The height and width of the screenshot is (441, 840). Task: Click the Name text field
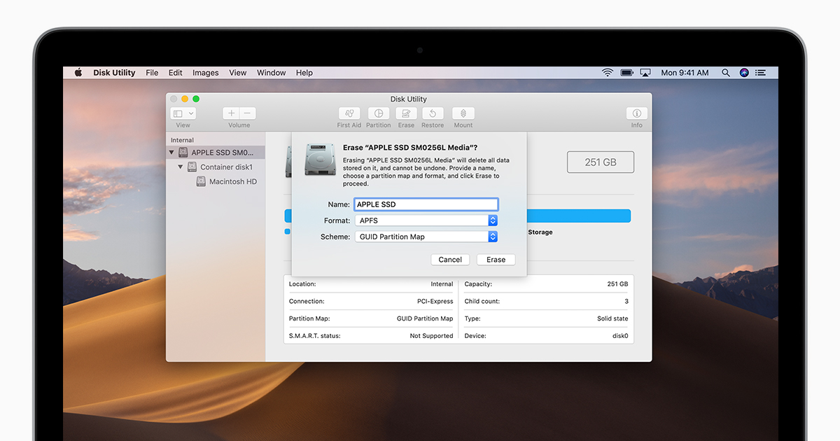[426, 204]
